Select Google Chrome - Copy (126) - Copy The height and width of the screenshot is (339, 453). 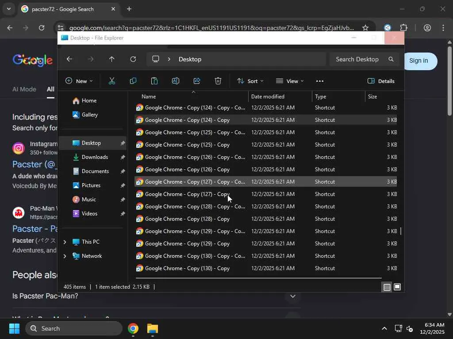coord(266,169)
